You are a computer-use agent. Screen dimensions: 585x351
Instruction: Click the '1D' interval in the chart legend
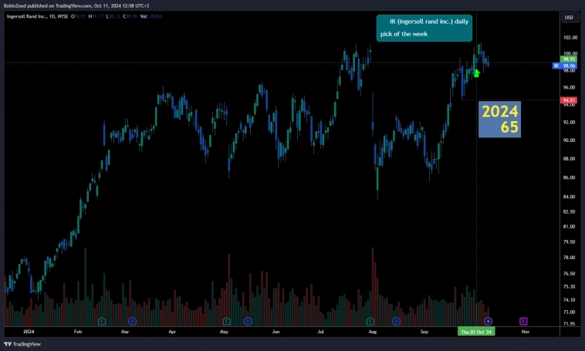point(52,16)
